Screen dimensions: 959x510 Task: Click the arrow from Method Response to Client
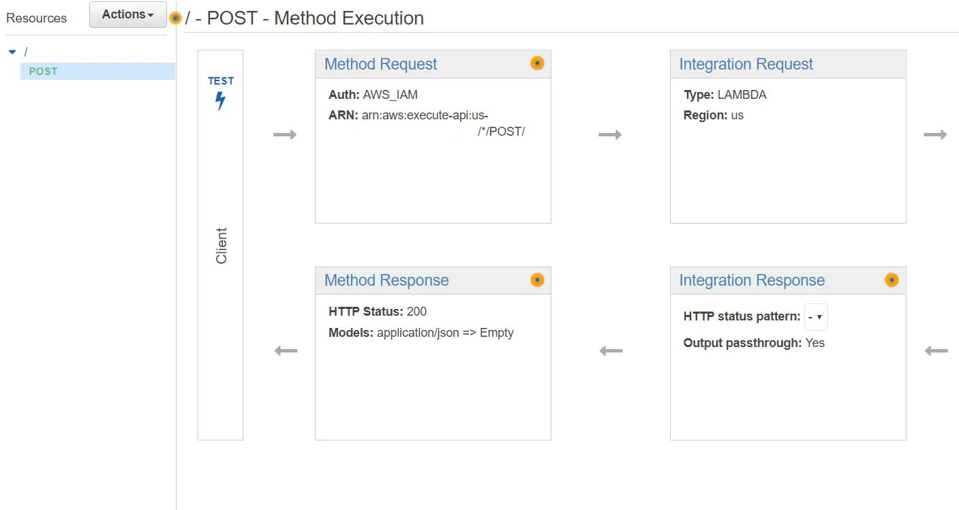pyautogui.click(x=286, y=351)
